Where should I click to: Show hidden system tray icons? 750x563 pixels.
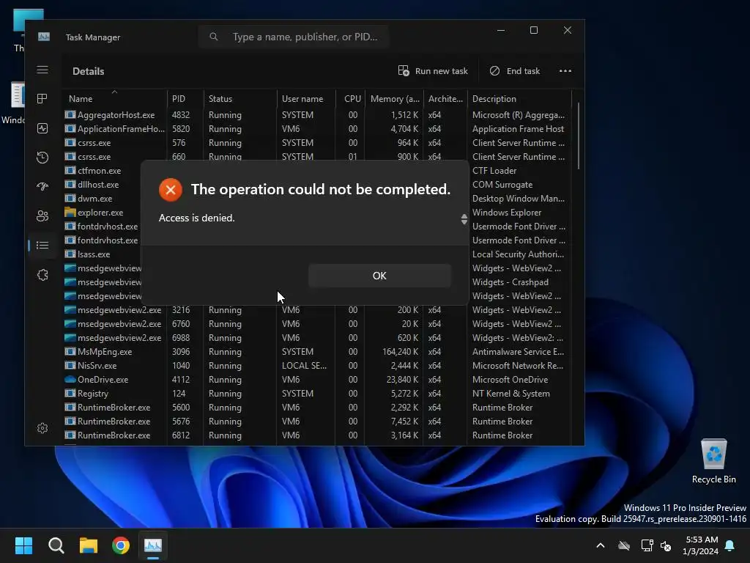click(x=601, y=545)
